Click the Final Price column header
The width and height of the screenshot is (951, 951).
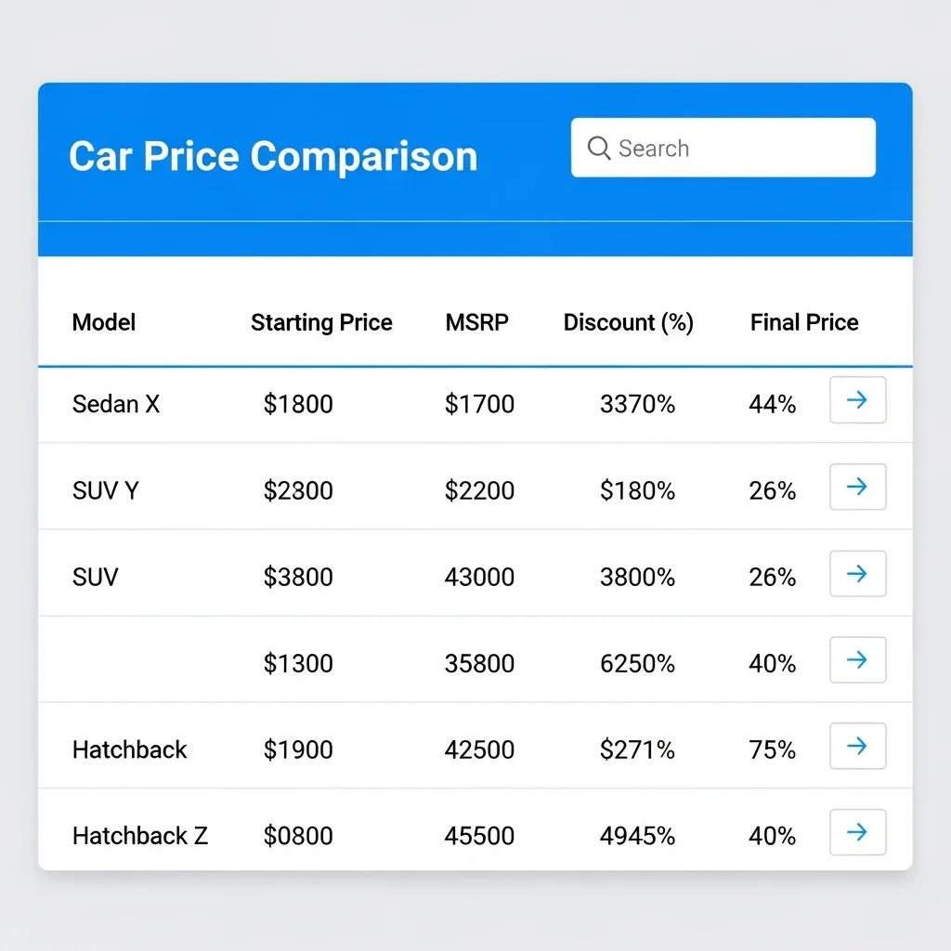[804, 322]
